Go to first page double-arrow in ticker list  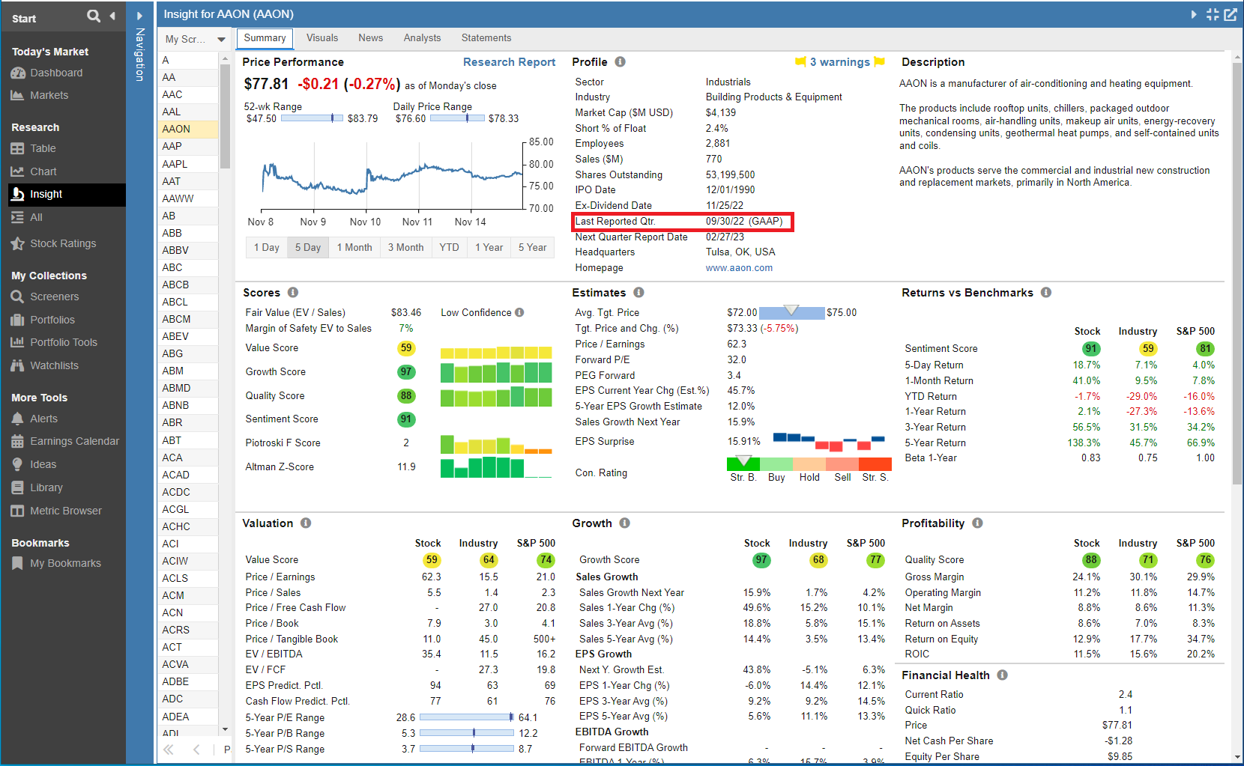(169, 750)
